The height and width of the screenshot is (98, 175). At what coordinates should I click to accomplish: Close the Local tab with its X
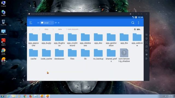[52, 23]
